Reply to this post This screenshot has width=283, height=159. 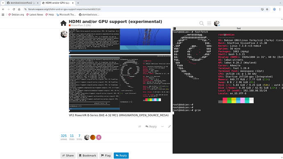point(151,127)
